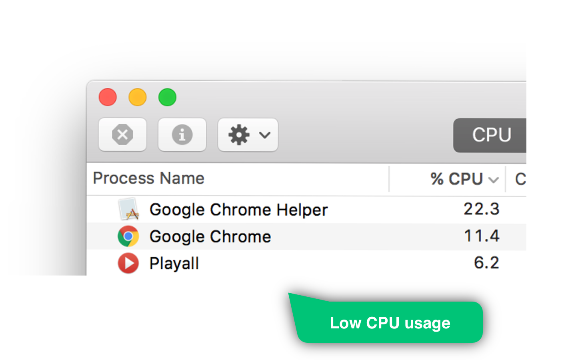Toggle the % CPU sort direction chevron
Screen dimensions: 576x360
pos(494,180)
